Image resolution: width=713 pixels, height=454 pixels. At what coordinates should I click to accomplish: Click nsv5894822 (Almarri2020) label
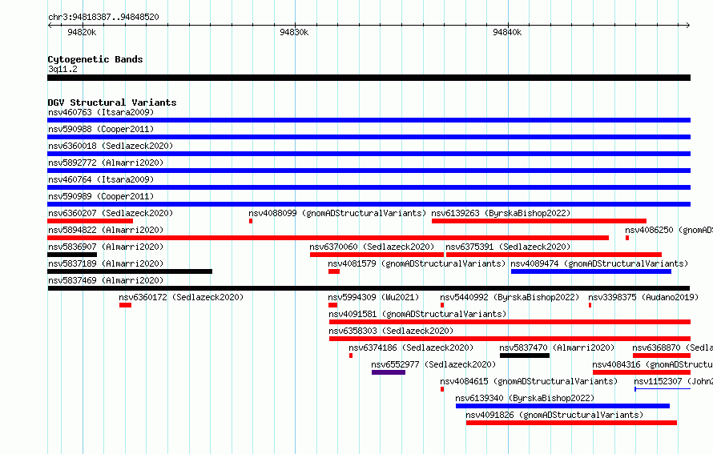[106, 230]
